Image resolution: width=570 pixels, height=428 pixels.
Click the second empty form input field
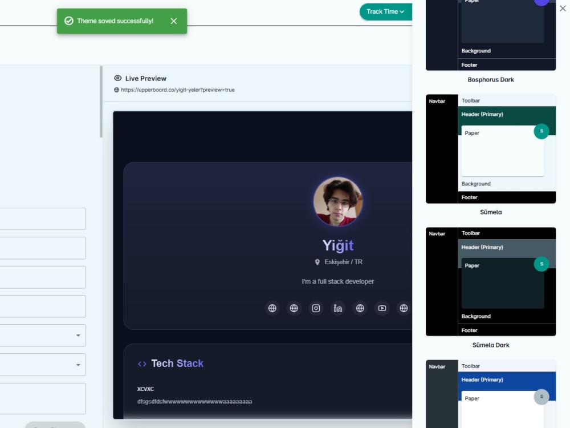43,248
